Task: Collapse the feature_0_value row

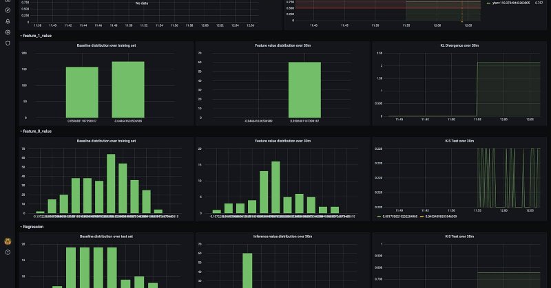Action: [36, 131]
